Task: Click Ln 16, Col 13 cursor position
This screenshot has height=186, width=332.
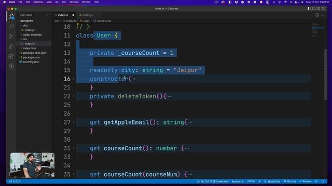Action: click(213, 181)
